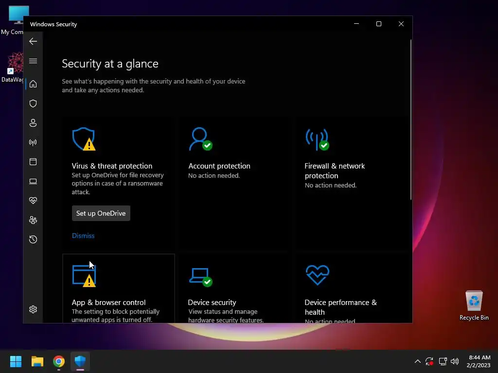Open App & browser control heading

(x=108, y=302)
